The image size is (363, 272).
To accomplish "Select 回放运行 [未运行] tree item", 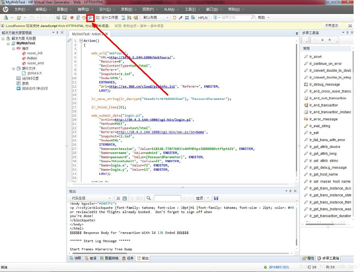I will tap(35, 88).
